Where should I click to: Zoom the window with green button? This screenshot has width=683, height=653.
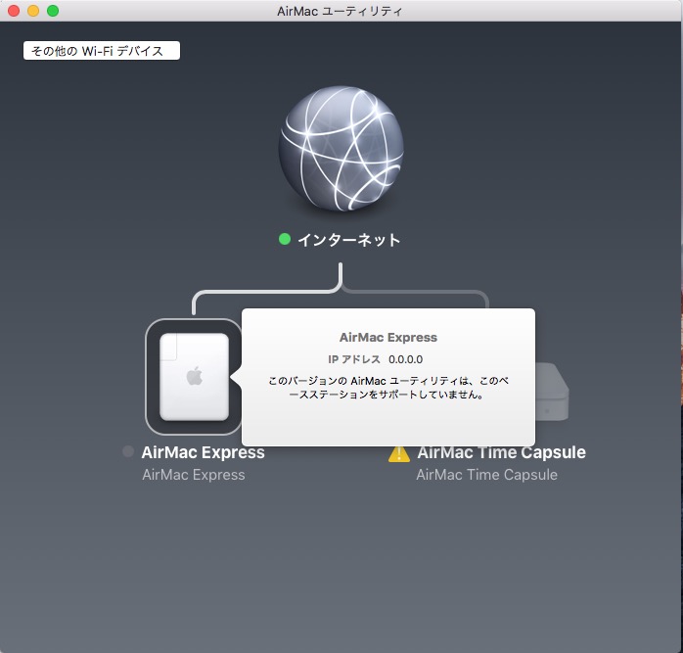(x=53, y=11)
